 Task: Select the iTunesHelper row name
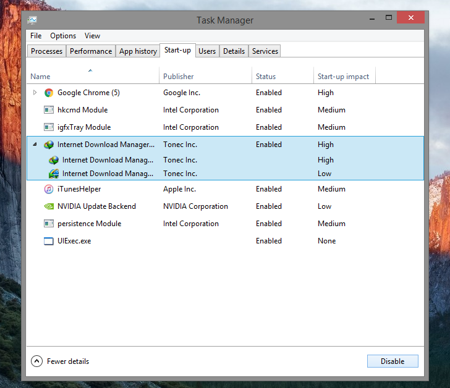pos(79,189)
